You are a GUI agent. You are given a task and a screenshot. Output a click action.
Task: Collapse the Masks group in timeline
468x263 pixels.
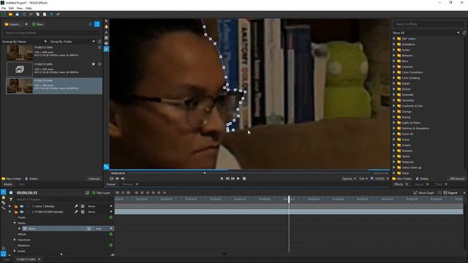15,223
